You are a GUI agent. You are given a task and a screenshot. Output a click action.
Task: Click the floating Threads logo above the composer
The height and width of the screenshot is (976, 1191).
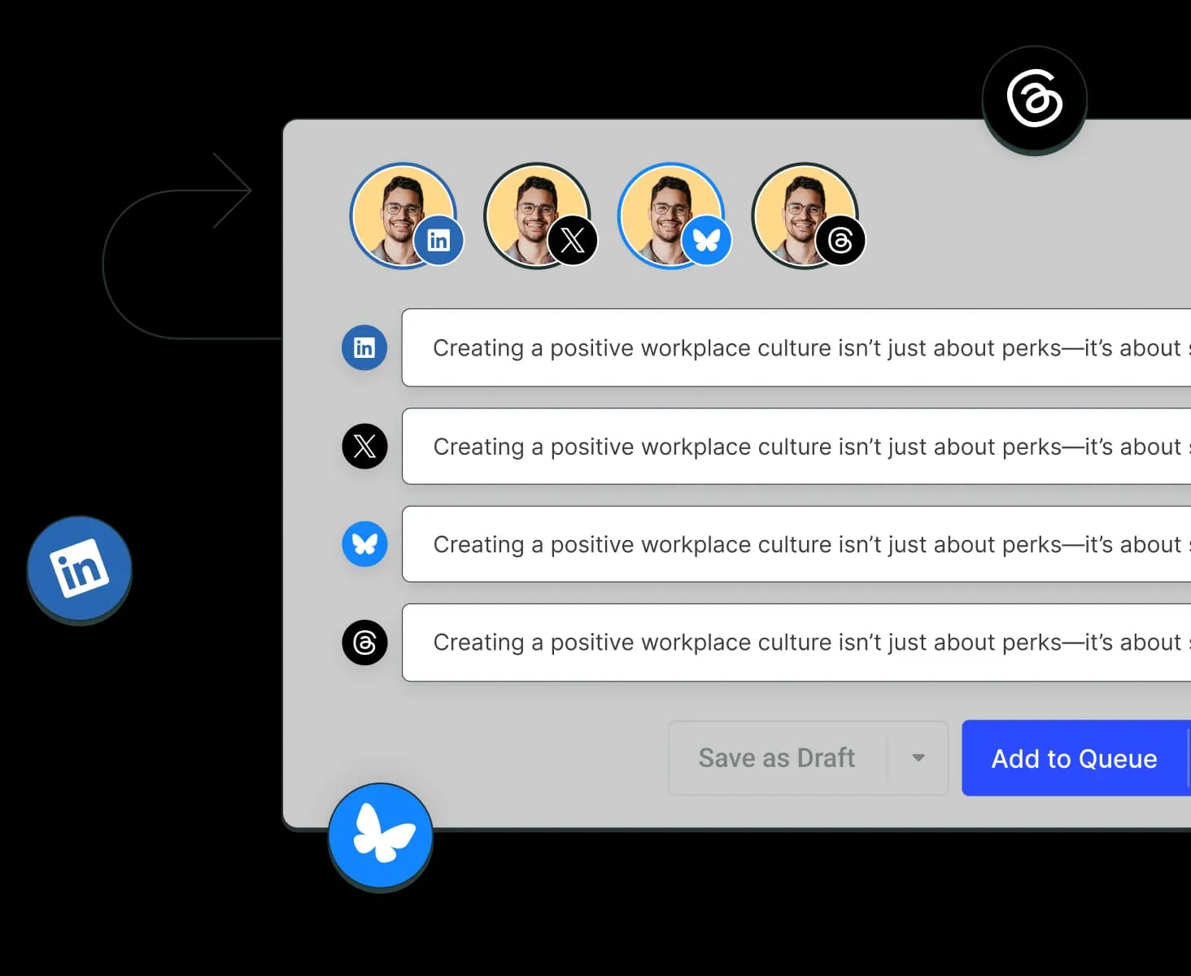(1033, 99)
